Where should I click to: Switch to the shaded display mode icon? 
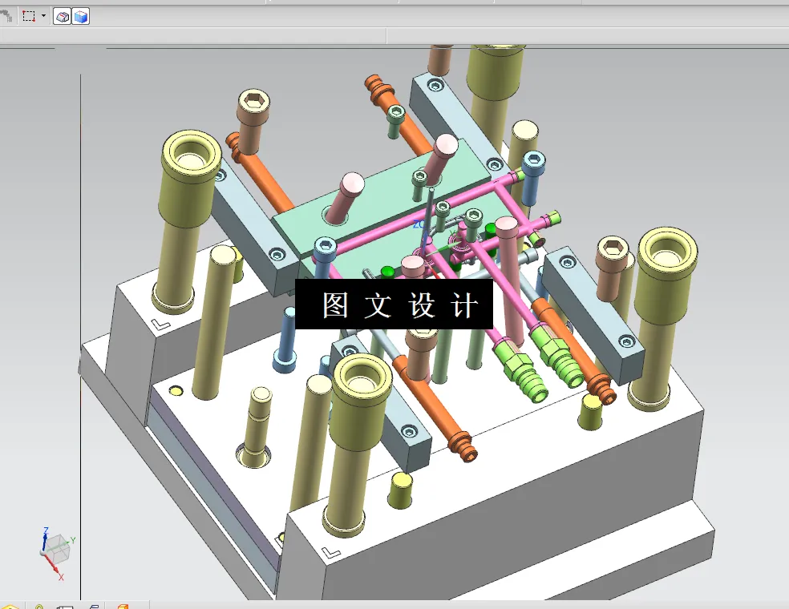coord(60,16)
